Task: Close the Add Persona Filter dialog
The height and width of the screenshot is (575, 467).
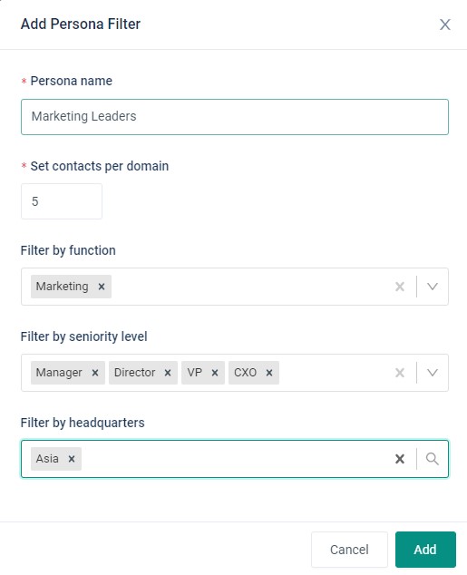Action: point(444,24)
